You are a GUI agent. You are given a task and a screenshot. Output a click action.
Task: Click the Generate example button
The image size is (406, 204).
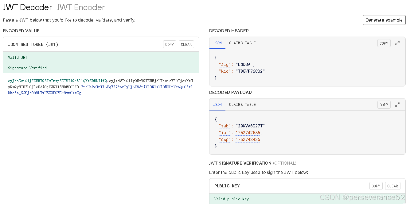click(384, 20)
